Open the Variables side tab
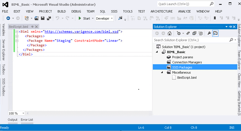 click(x=4, y=30)
